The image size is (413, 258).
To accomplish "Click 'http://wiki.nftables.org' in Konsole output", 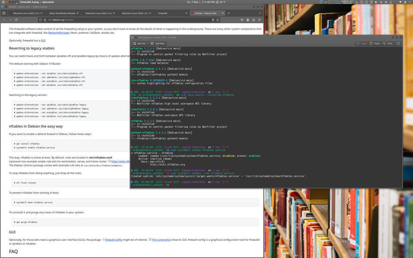I will tap(167, 165).
